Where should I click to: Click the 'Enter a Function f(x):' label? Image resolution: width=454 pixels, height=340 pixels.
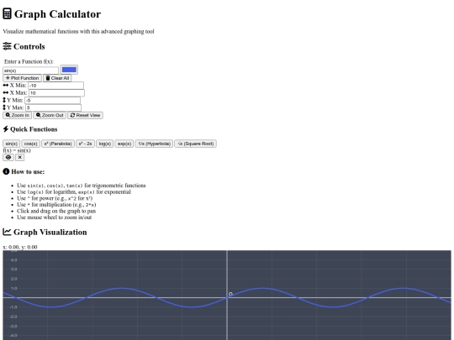[29, 61]
